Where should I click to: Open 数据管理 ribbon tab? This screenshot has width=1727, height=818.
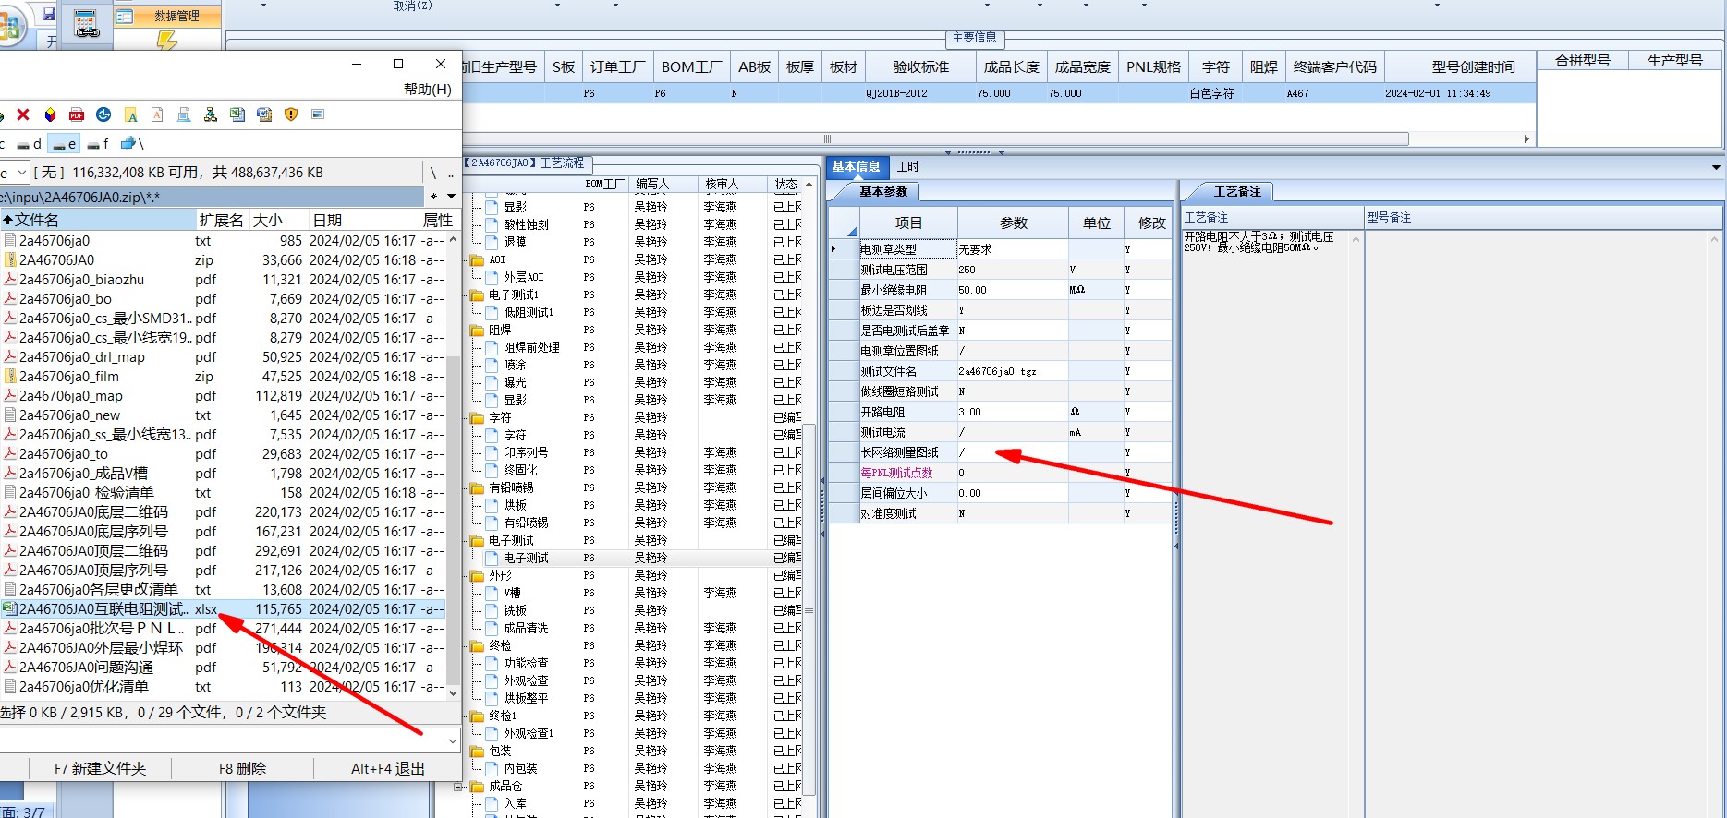[x=167, y=17]
